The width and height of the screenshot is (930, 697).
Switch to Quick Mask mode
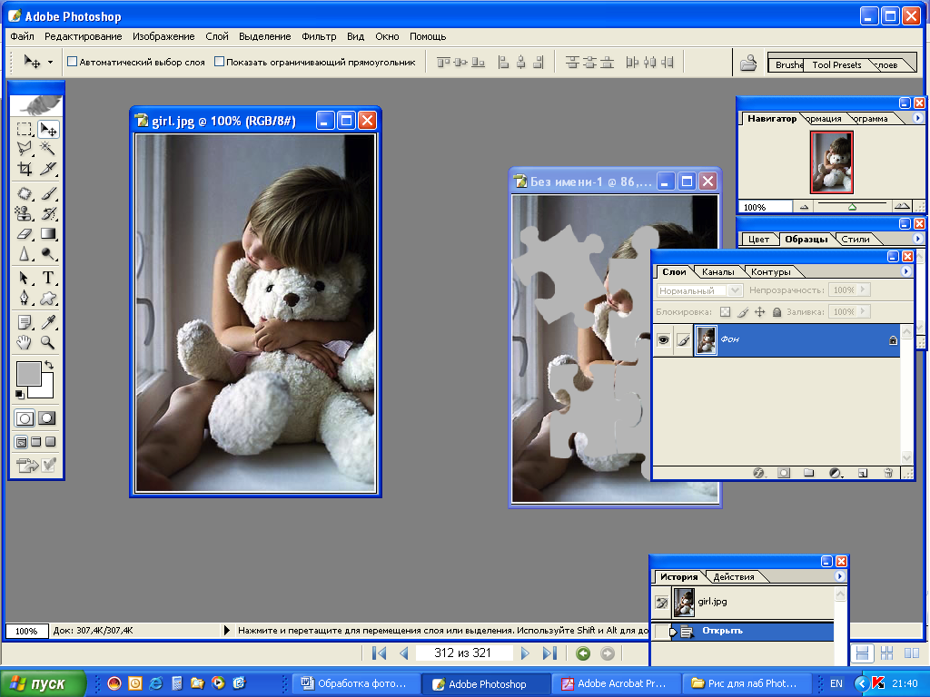point(47,418)
